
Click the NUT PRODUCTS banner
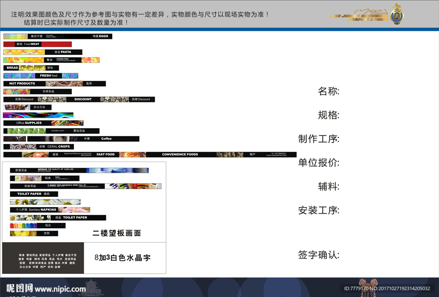[x=54, y=84]
